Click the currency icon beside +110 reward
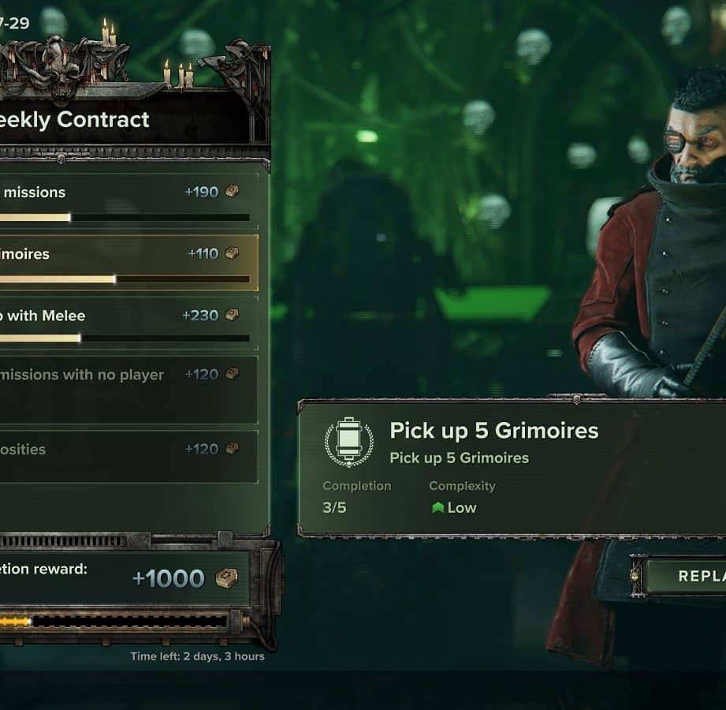The width and height of the screenshot is (726, 710). point(232,253)
